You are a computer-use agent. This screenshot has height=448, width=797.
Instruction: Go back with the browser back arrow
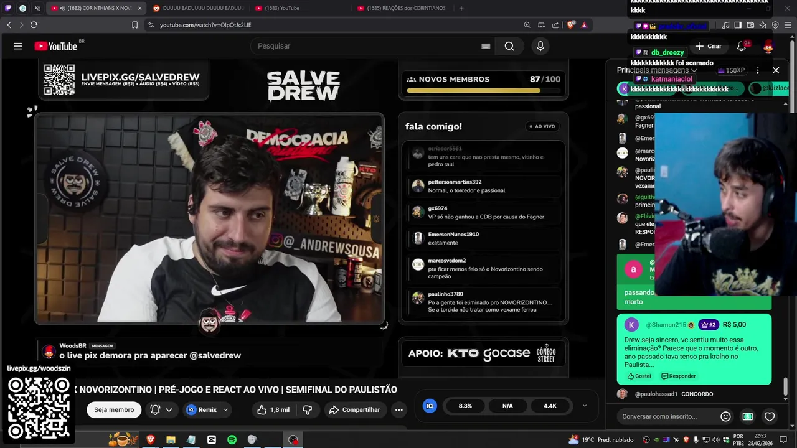[x=9, y=25]
